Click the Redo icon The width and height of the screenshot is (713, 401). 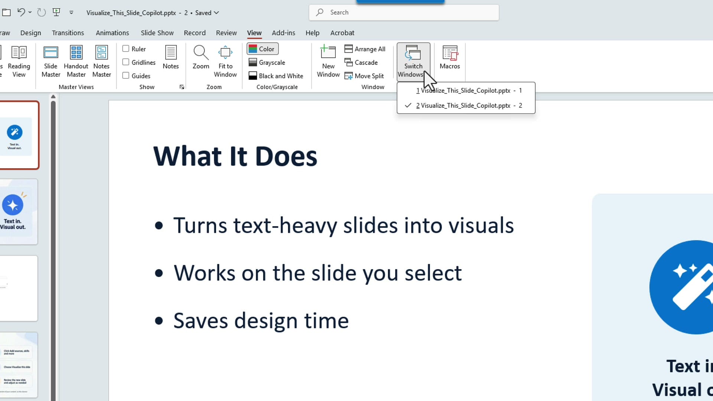41,12
